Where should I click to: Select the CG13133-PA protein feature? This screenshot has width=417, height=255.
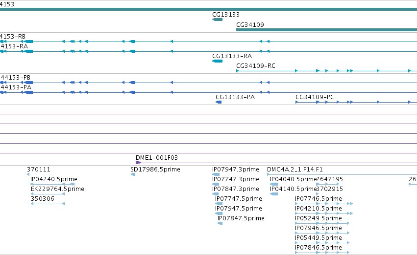[219, 102]
